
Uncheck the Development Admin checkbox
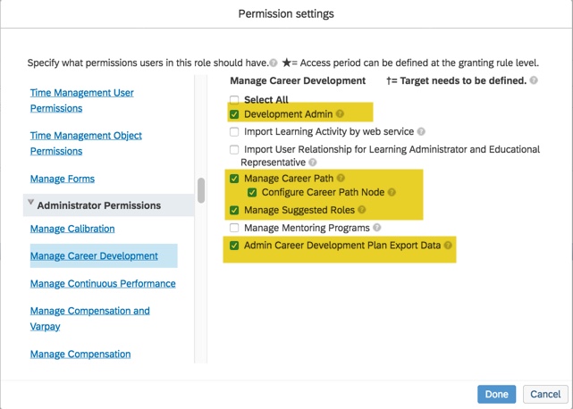(x=234, y=114)
